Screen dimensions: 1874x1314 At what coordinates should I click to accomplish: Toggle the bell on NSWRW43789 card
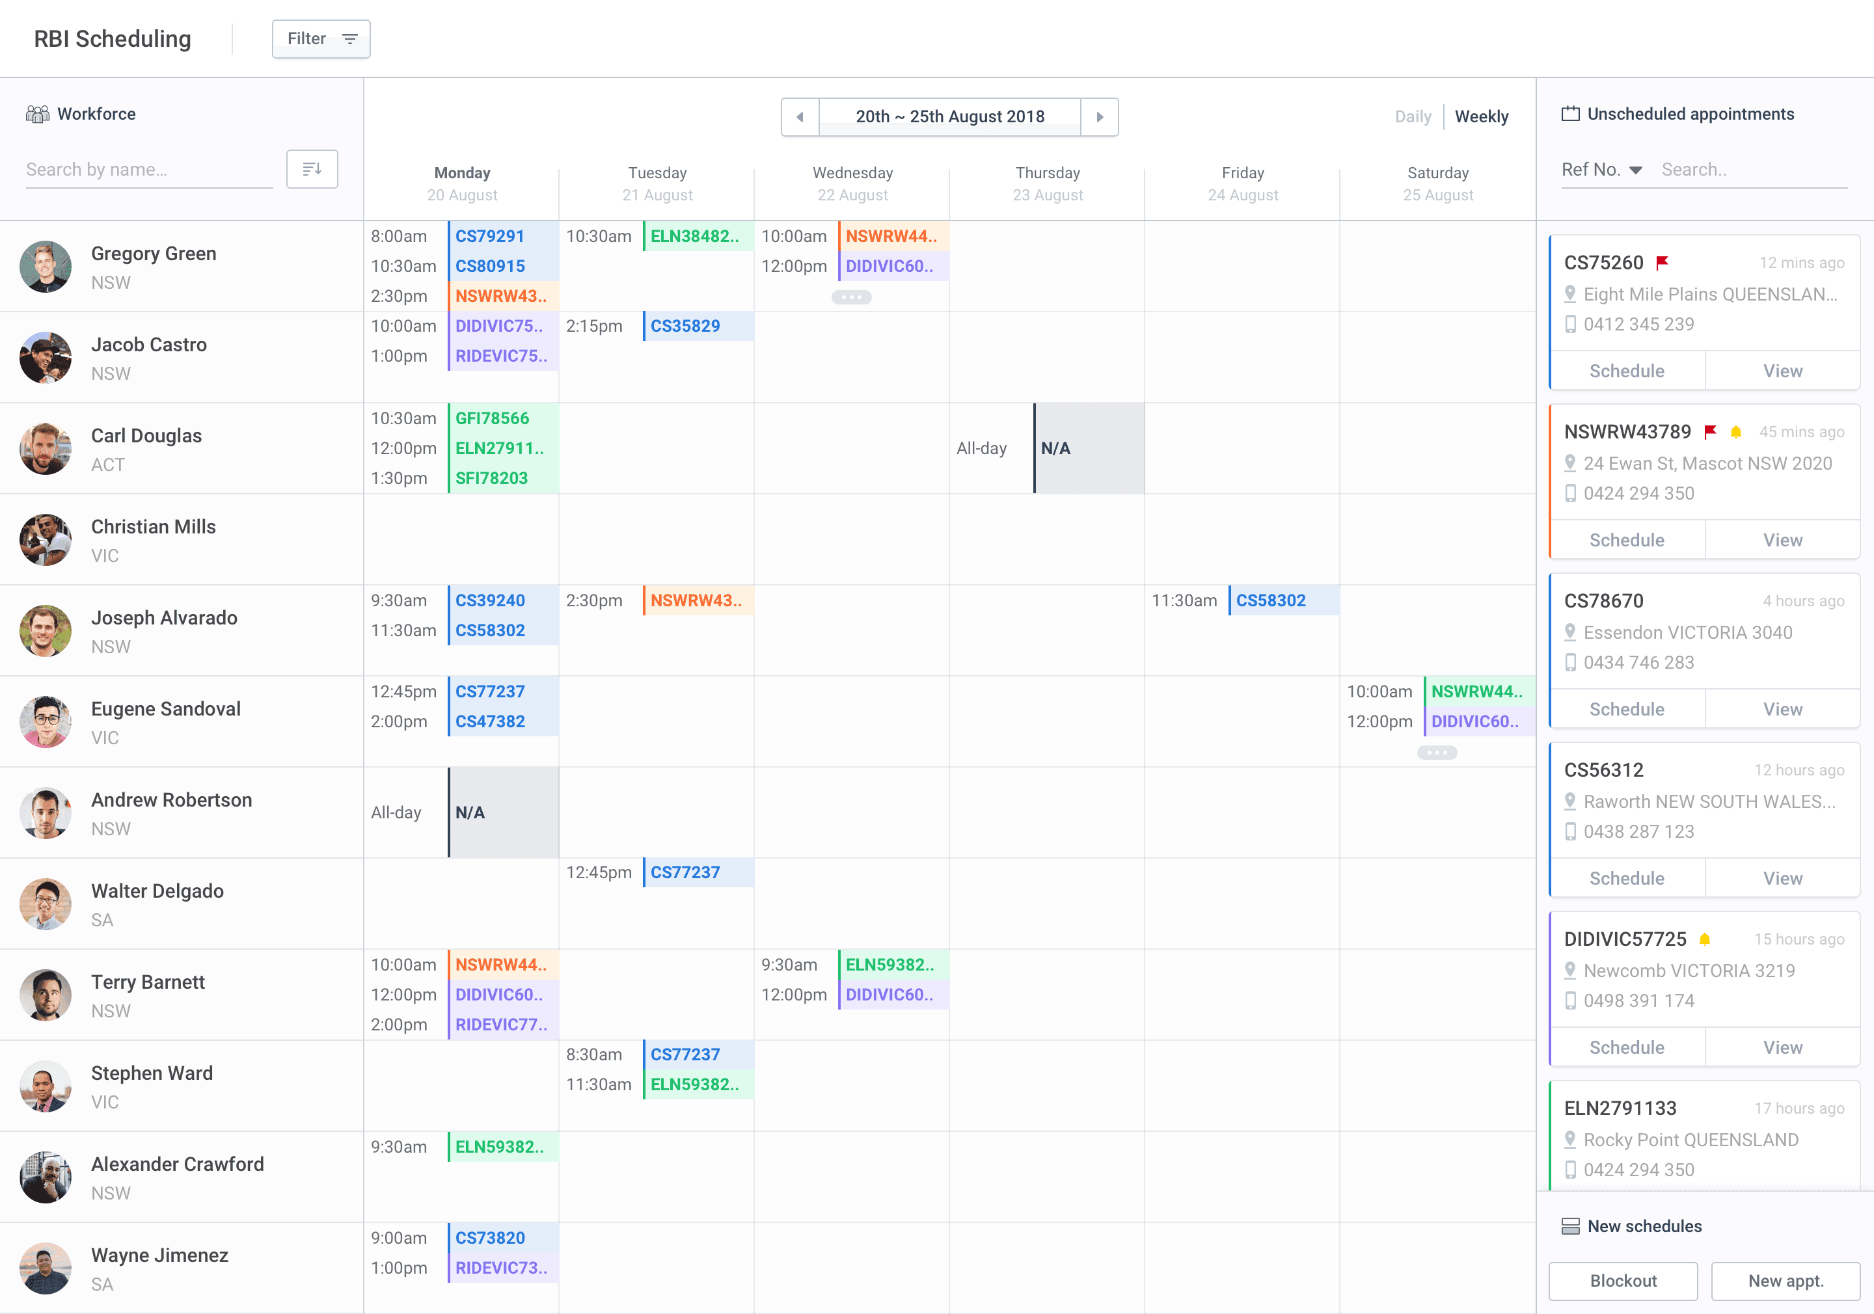pyautogui.click(x=1735, y=431)
